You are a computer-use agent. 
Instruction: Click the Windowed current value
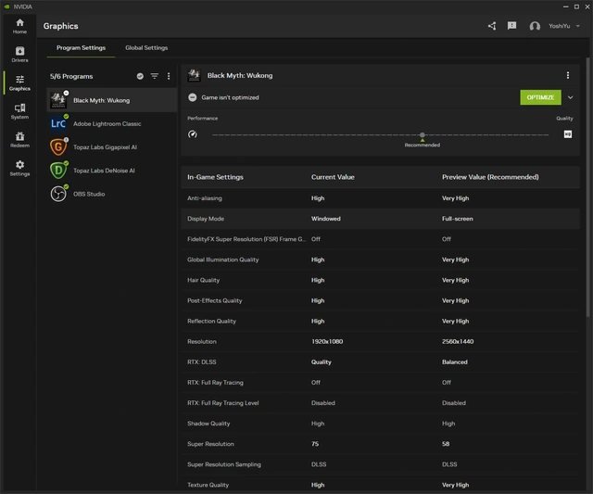click(x=325, y=218)
